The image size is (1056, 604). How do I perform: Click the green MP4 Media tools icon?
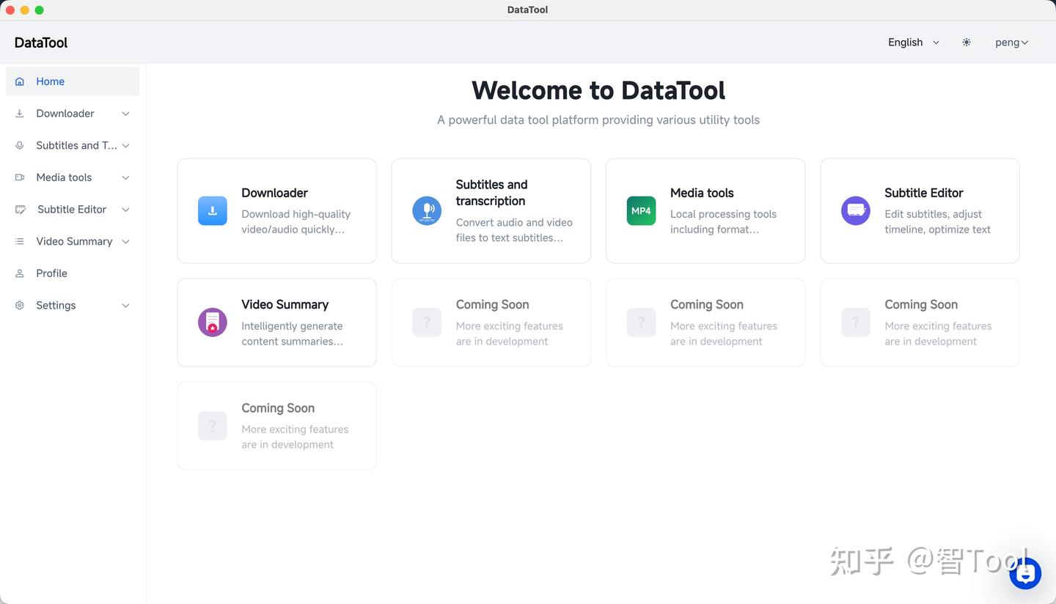coord(641,210)
